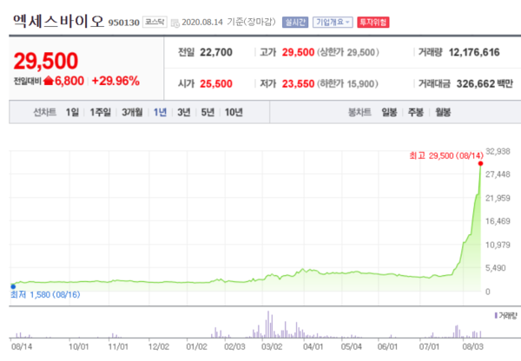Viewport: 521px width, 361px height.
Task: Click the 거래량 value 12,176,616
Action: point(474,52)
